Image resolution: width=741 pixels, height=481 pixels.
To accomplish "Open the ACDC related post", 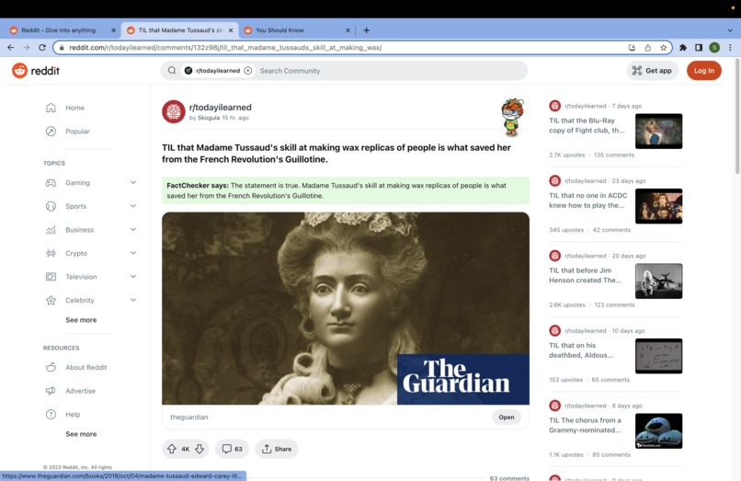I will 587,200.
